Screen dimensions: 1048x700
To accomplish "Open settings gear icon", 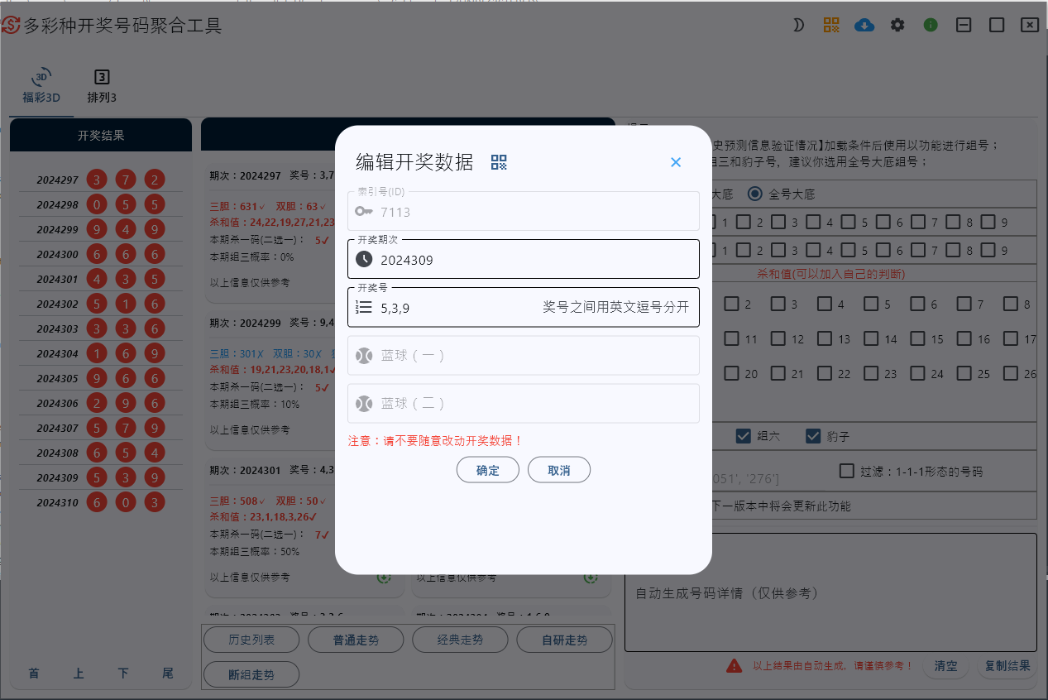I will 897,25.
